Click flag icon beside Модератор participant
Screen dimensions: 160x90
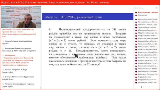pyautogui.click(x=136, y=15)
